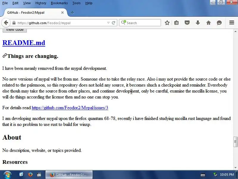Open the clapperboard taskbar icon
Screen dimensions: 238x179
(39, 175)
